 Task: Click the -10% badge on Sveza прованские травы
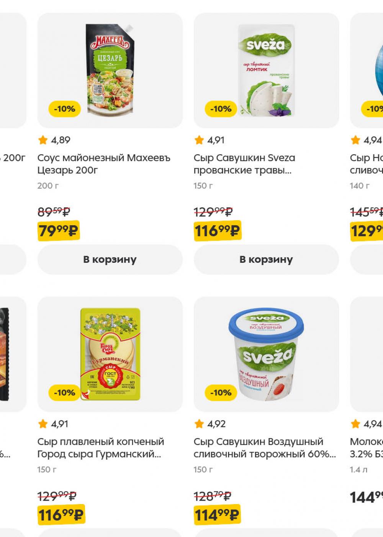click(221, 109)
